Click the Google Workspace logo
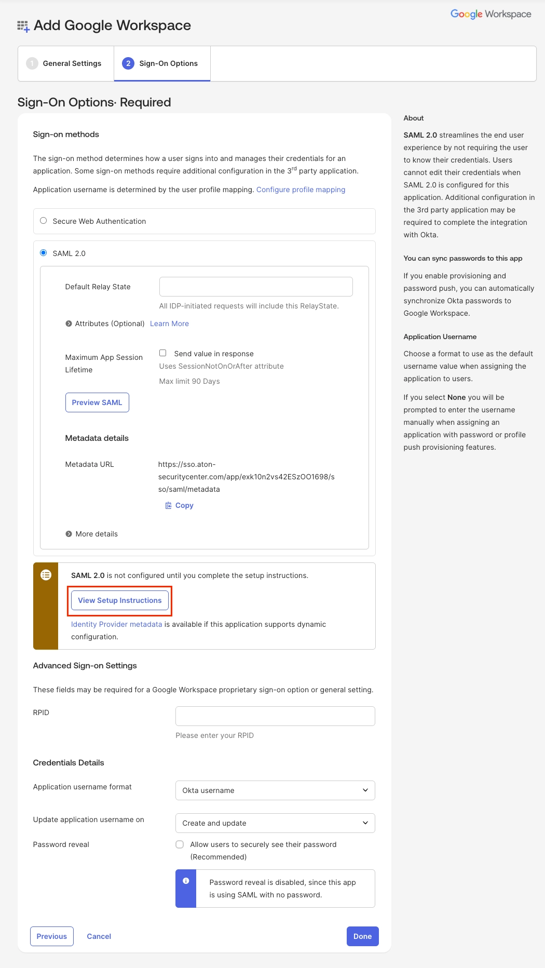Image resolution: width=545 pixels, height=968 pixels. [491, 14]
